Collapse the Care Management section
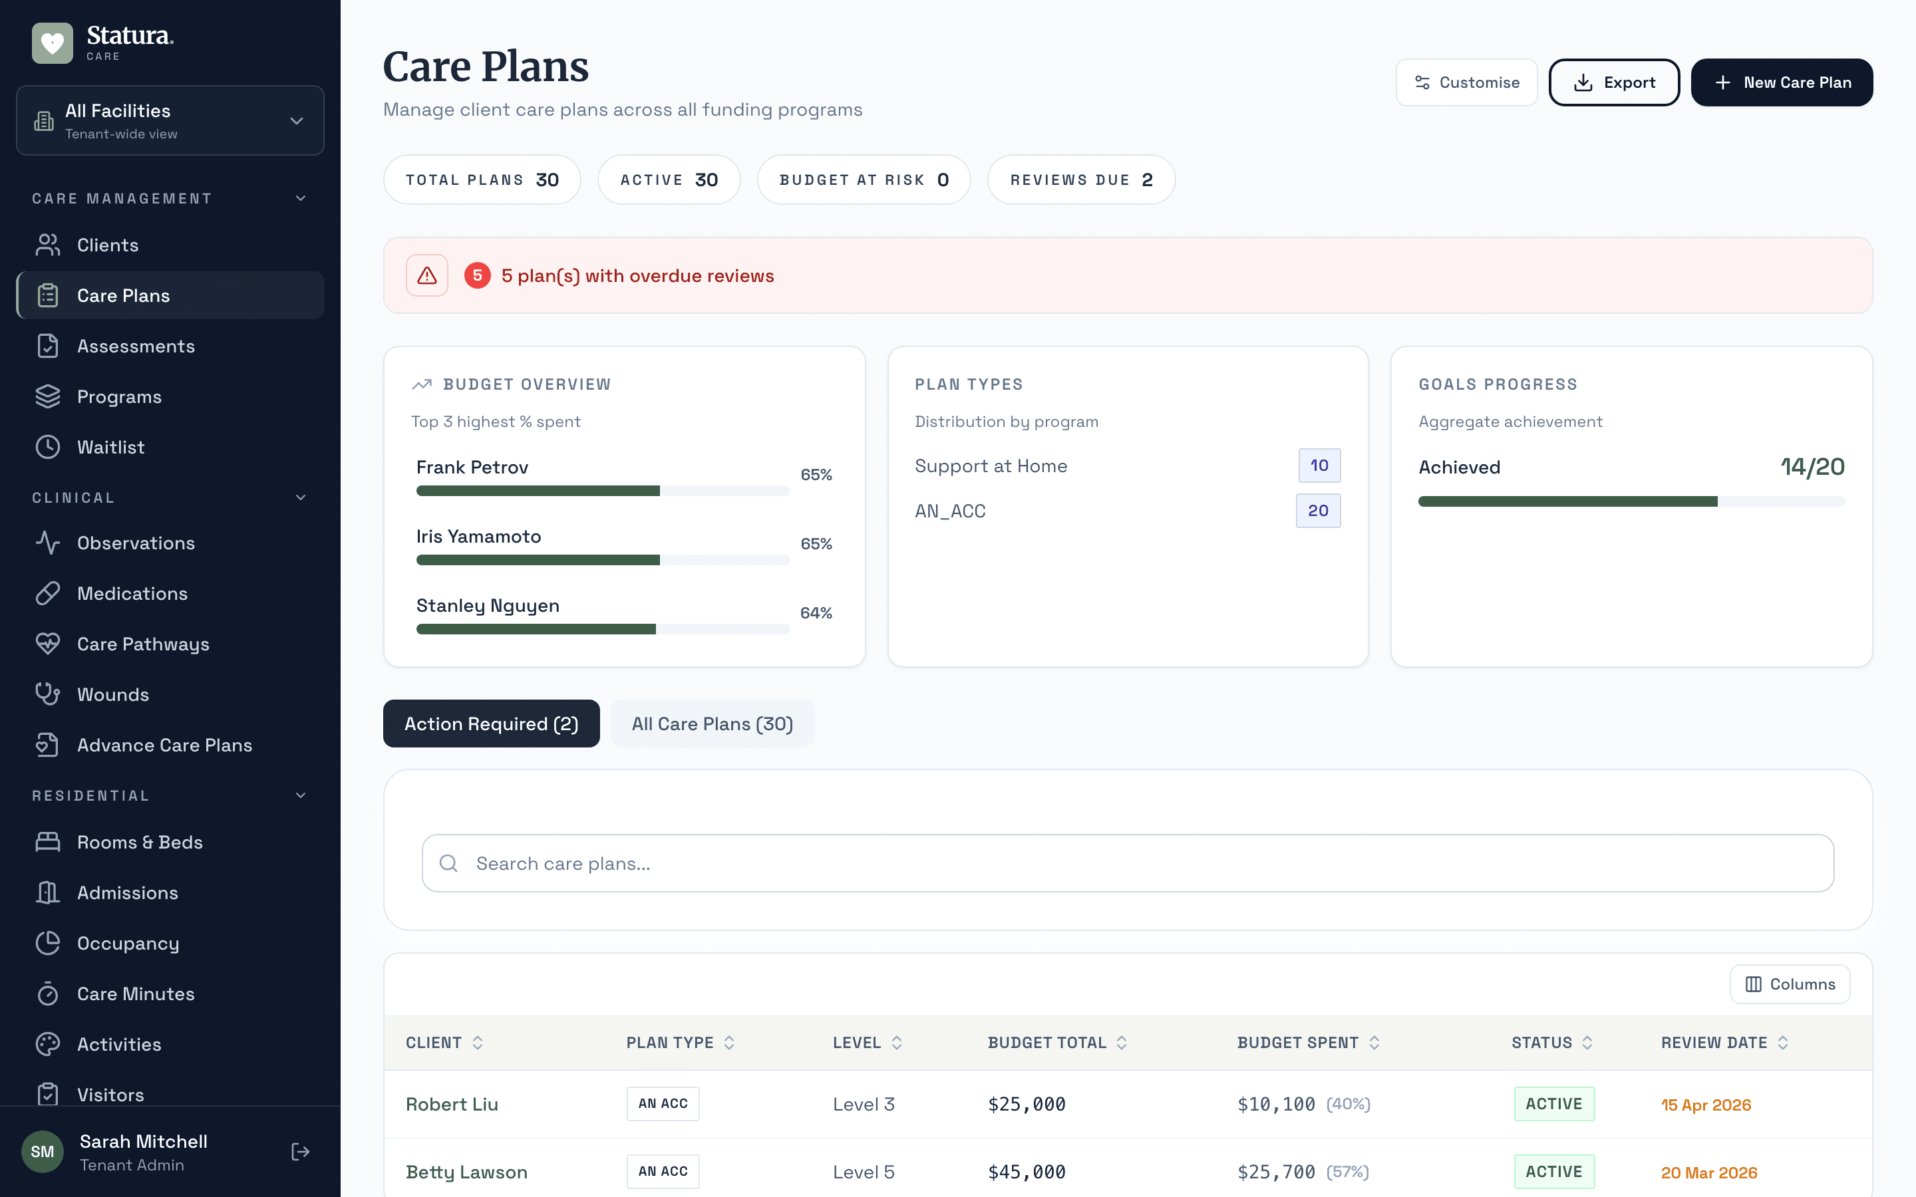The image size is (1916, 1197). (300, 198)
